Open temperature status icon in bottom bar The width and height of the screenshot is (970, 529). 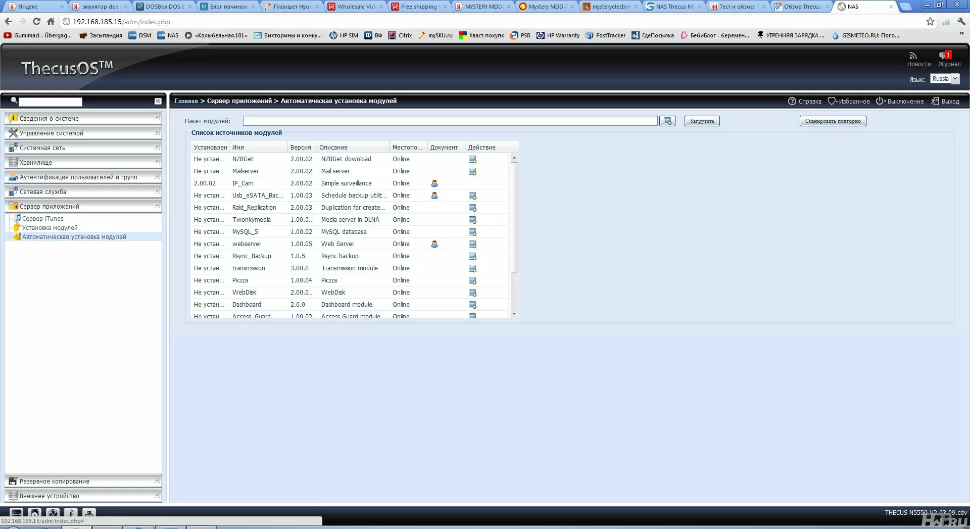71,513
